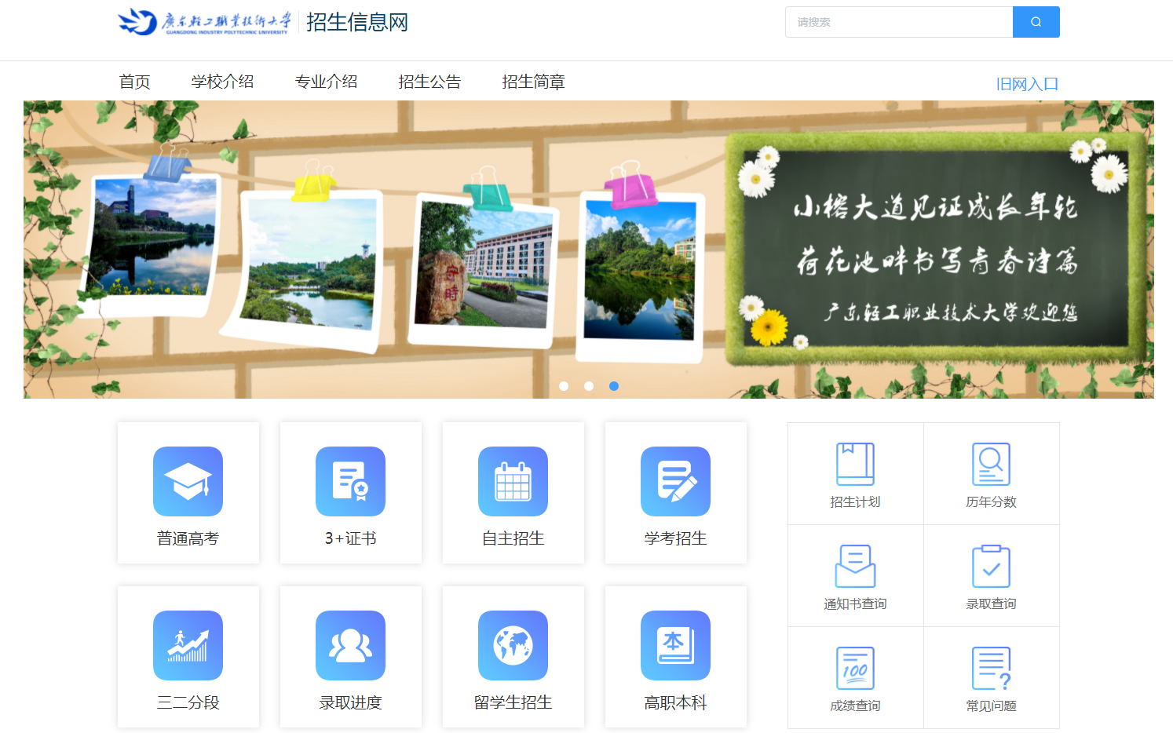Open the 学校介绍 school introduction menu
This screenshot has width=1173, height=733.
click(x=222, y=81)
